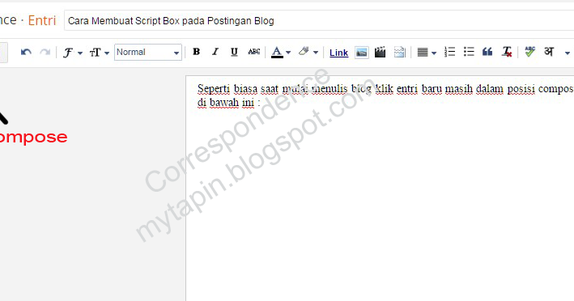
Task: Insert a video with clapperboard icon
Action: click(x=380, y=53)
